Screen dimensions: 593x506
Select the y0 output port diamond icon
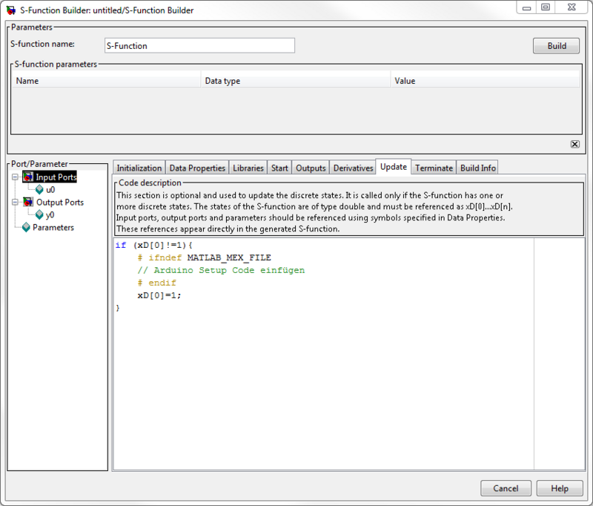click(40, 215)
